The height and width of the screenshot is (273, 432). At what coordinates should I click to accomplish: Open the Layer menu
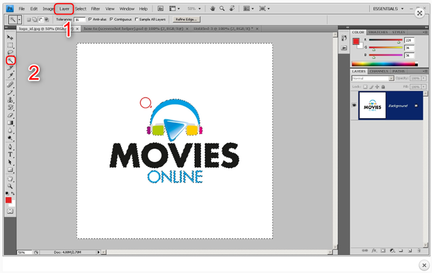coord(64,9)
